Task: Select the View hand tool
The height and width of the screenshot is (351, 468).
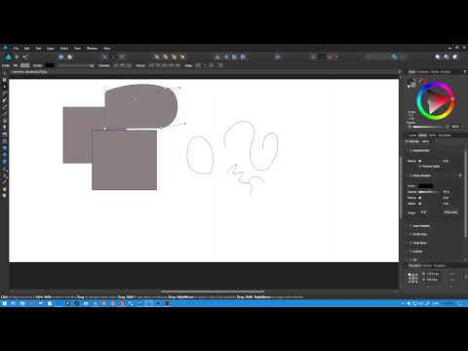Action: point(5,189)
